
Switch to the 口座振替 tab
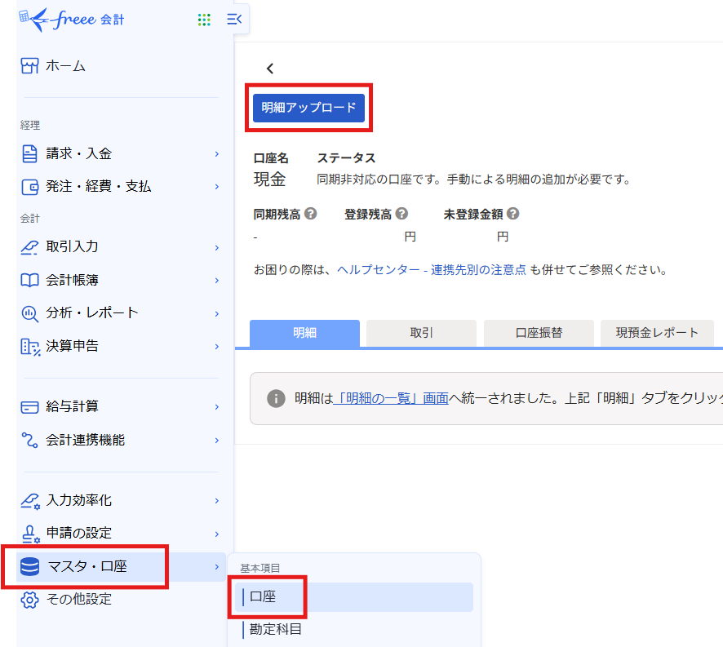pyautogui.click(x=539, y=333)
